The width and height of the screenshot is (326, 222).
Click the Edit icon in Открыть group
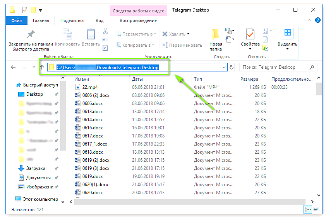point(266,40)
